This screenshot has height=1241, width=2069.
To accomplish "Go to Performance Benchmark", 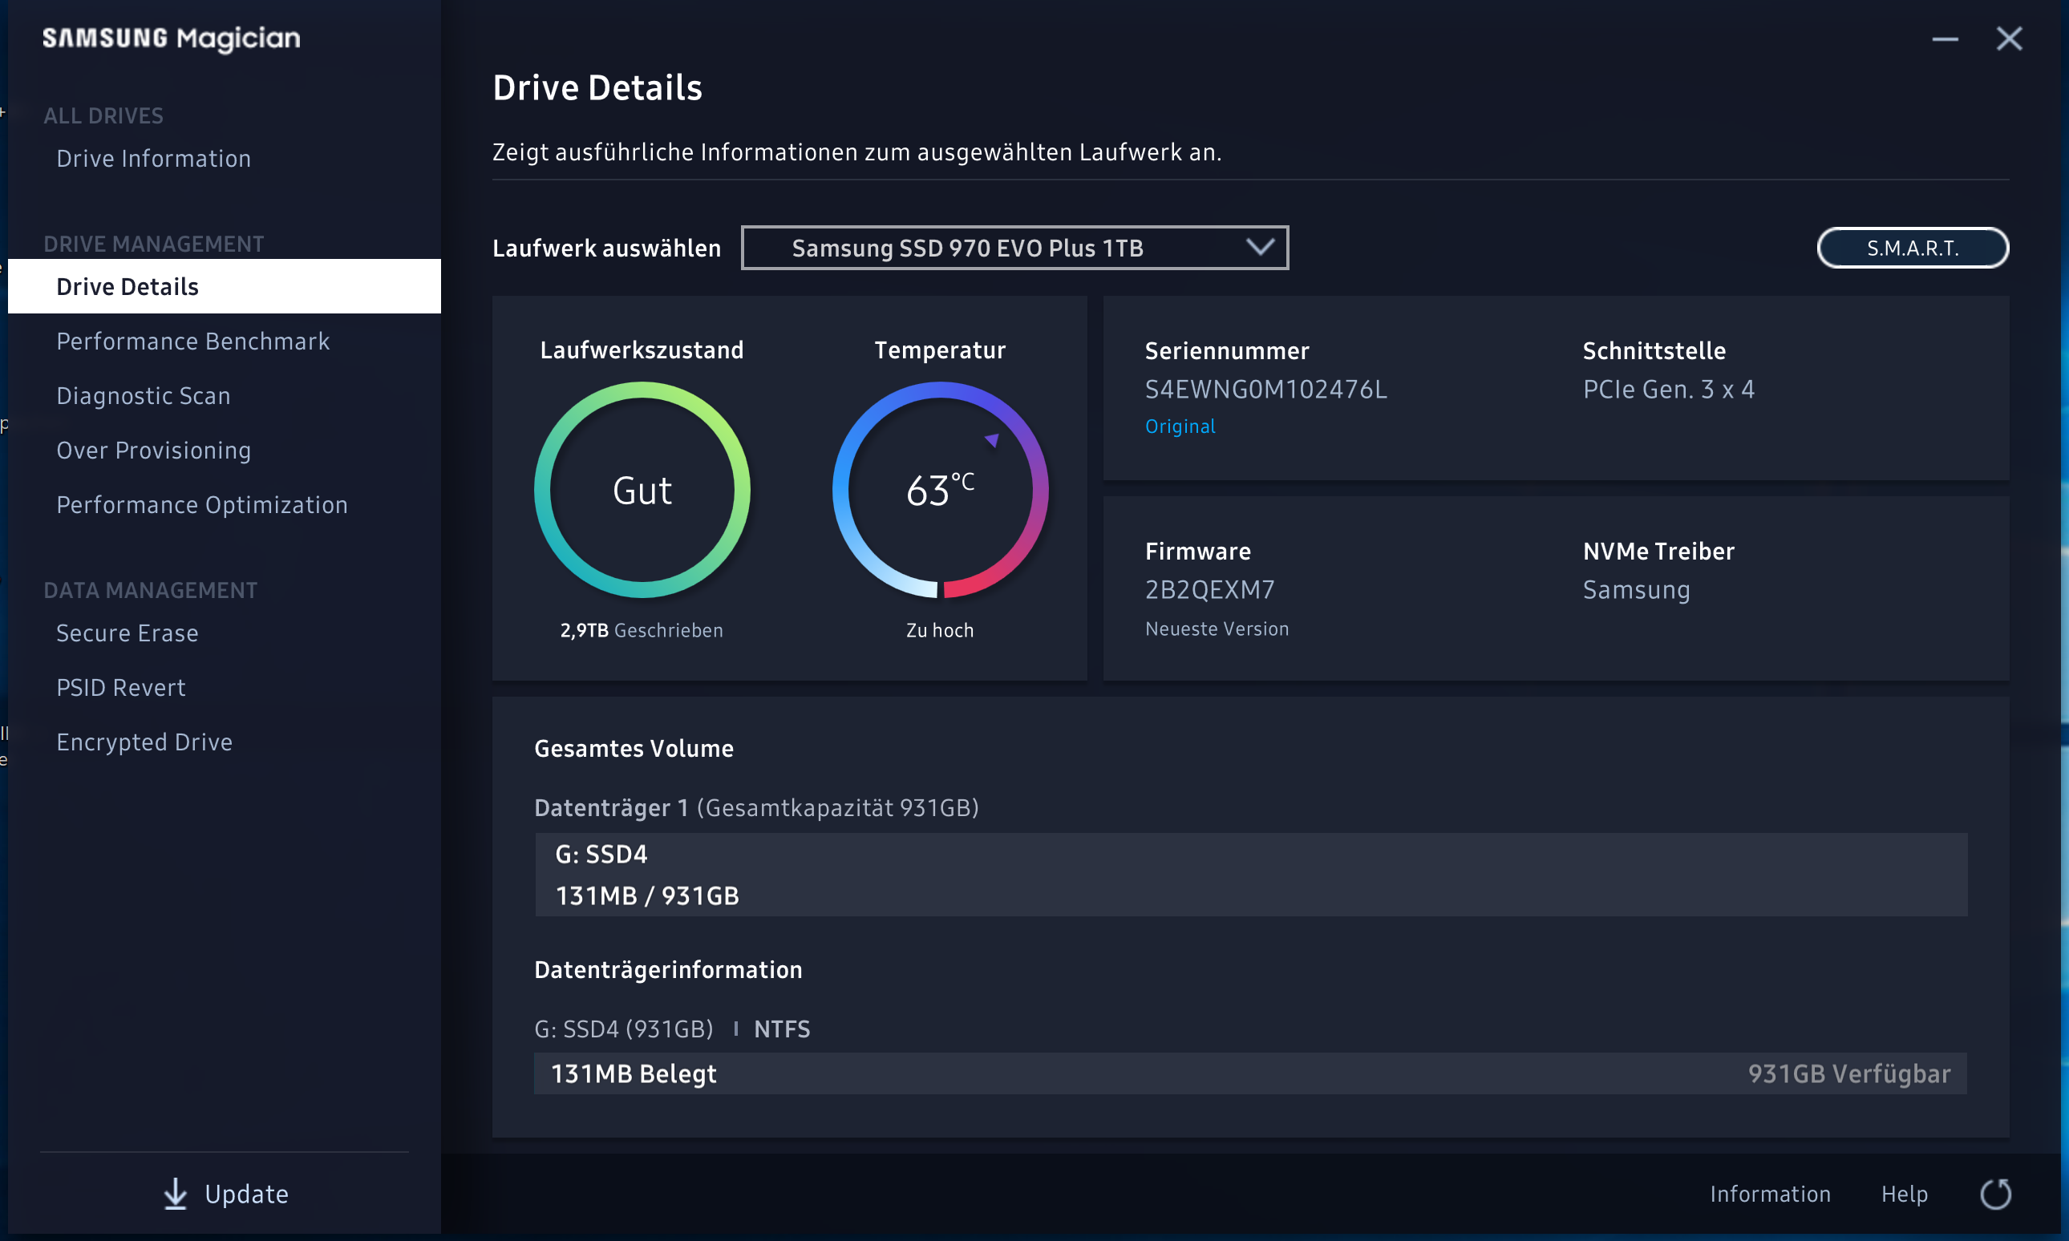I will click(193, 342).
